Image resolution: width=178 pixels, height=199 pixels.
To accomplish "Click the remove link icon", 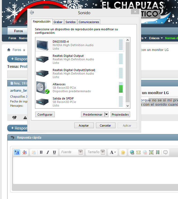I will tap(145, 152).
